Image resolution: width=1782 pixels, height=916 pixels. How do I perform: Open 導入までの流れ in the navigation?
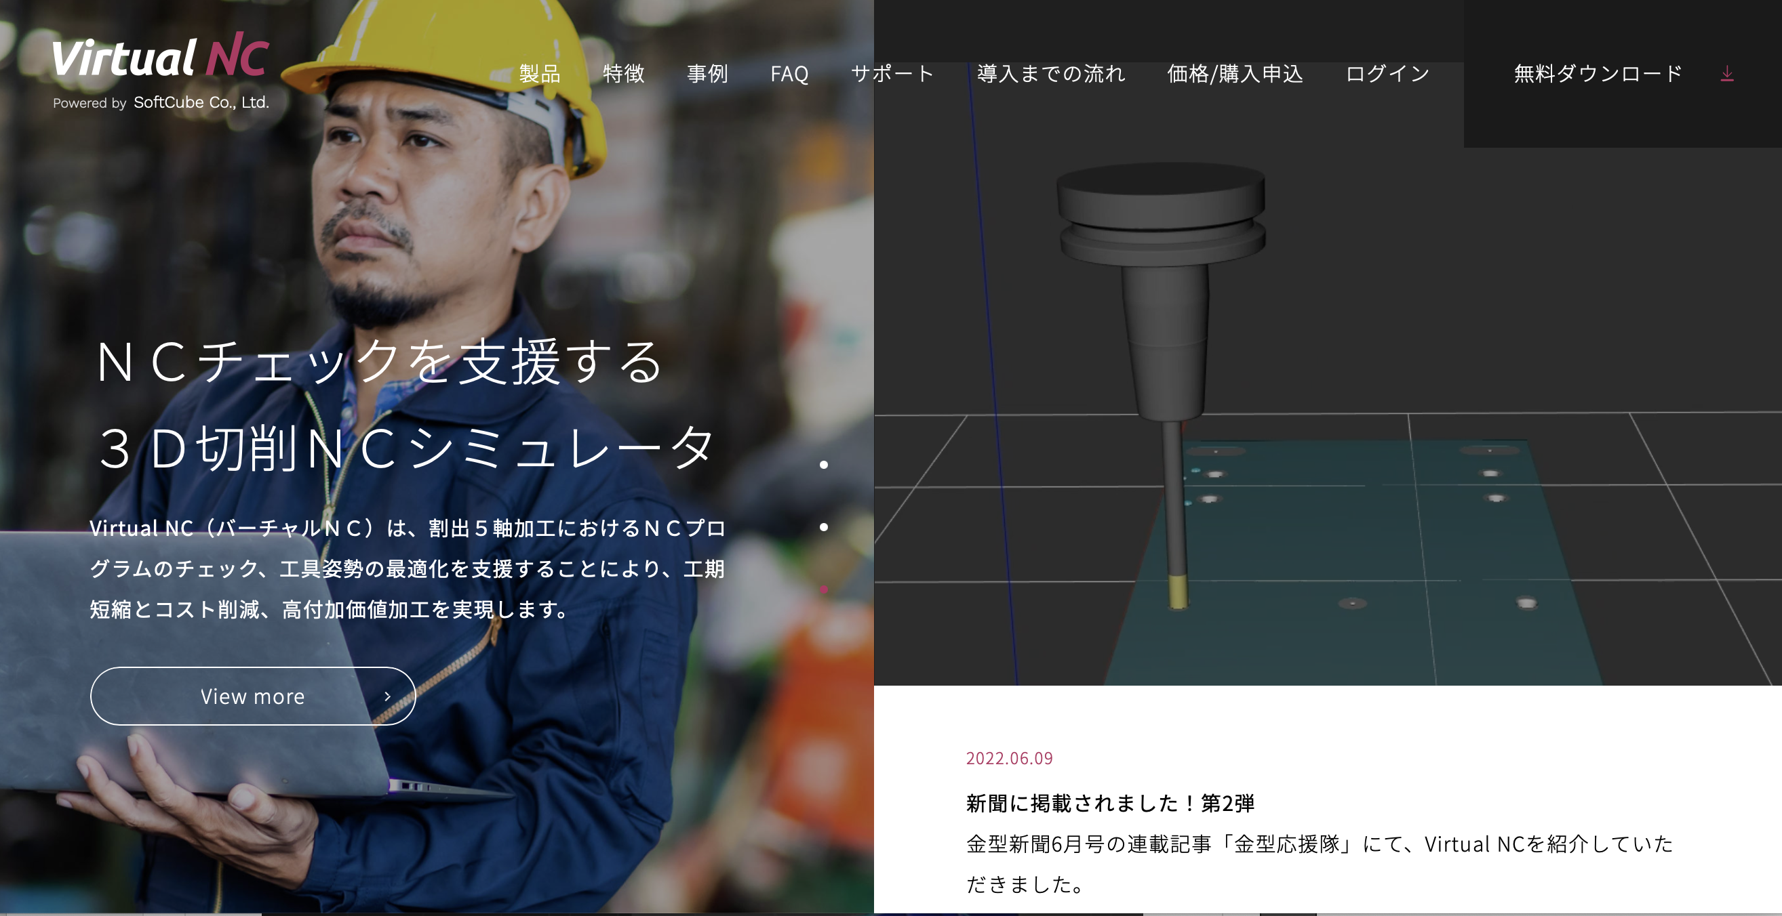[1051, 73]
